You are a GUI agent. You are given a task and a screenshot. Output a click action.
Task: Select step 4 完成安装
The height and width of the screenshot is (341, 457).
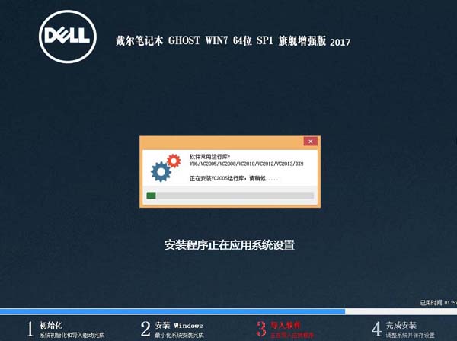(x=403, y=330)
